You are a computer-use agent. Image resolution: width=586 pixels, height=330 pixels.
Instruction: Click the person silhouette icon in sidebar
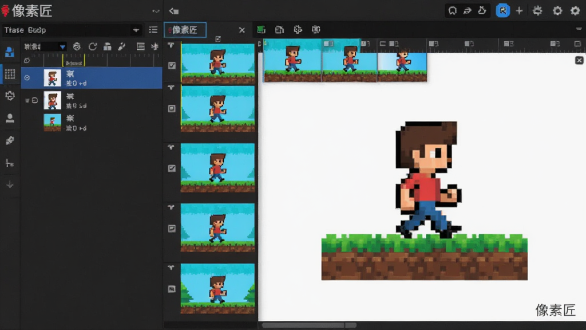(x=10, y=118)
